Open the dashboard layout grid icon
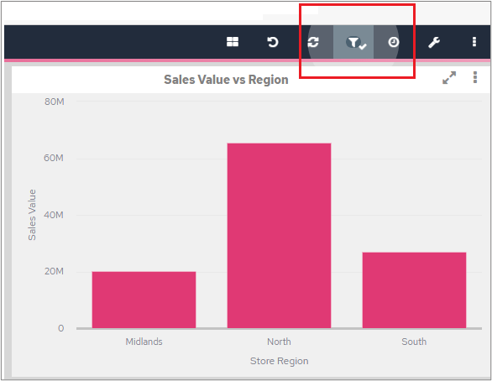Viewport: 492px width, 381px height. coord(233,42)
